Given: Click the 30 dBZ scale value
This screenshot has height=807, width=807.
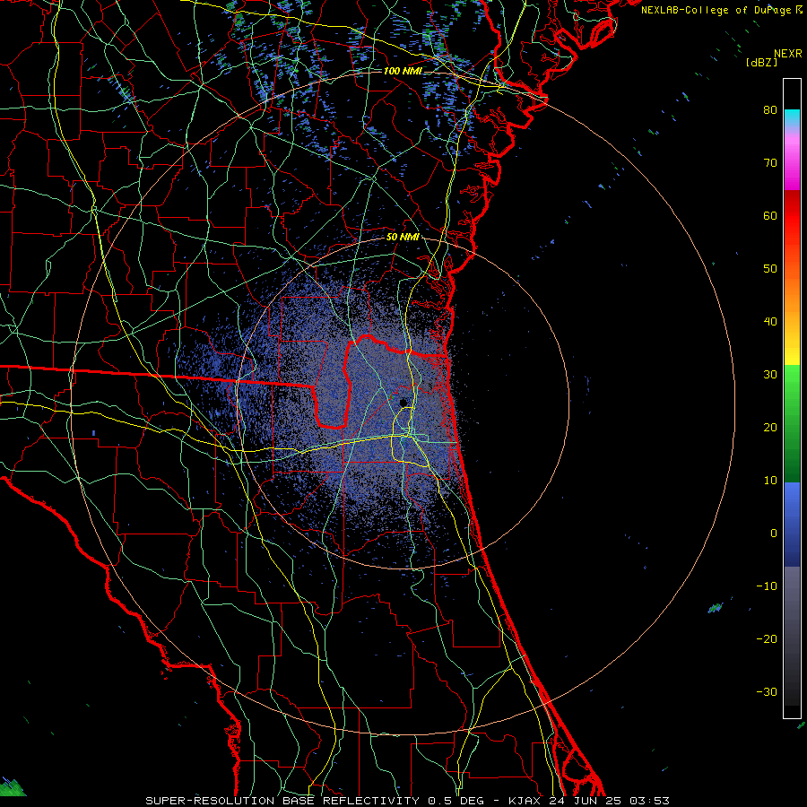Looking at the screenshot, I should pyautogui.click(x=770, y=374).
